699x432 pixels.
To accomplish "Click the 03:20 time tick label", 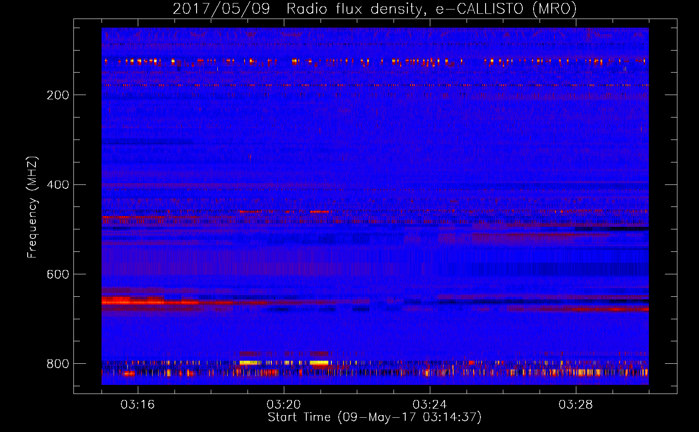I will (x=283, y=405).
